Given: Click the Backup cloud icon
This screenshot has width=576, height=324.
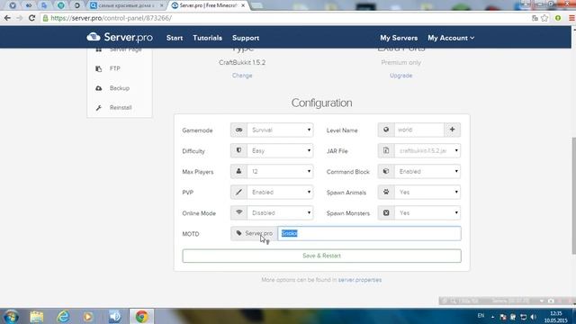Looking at the screenshot, I should (98, 88).
